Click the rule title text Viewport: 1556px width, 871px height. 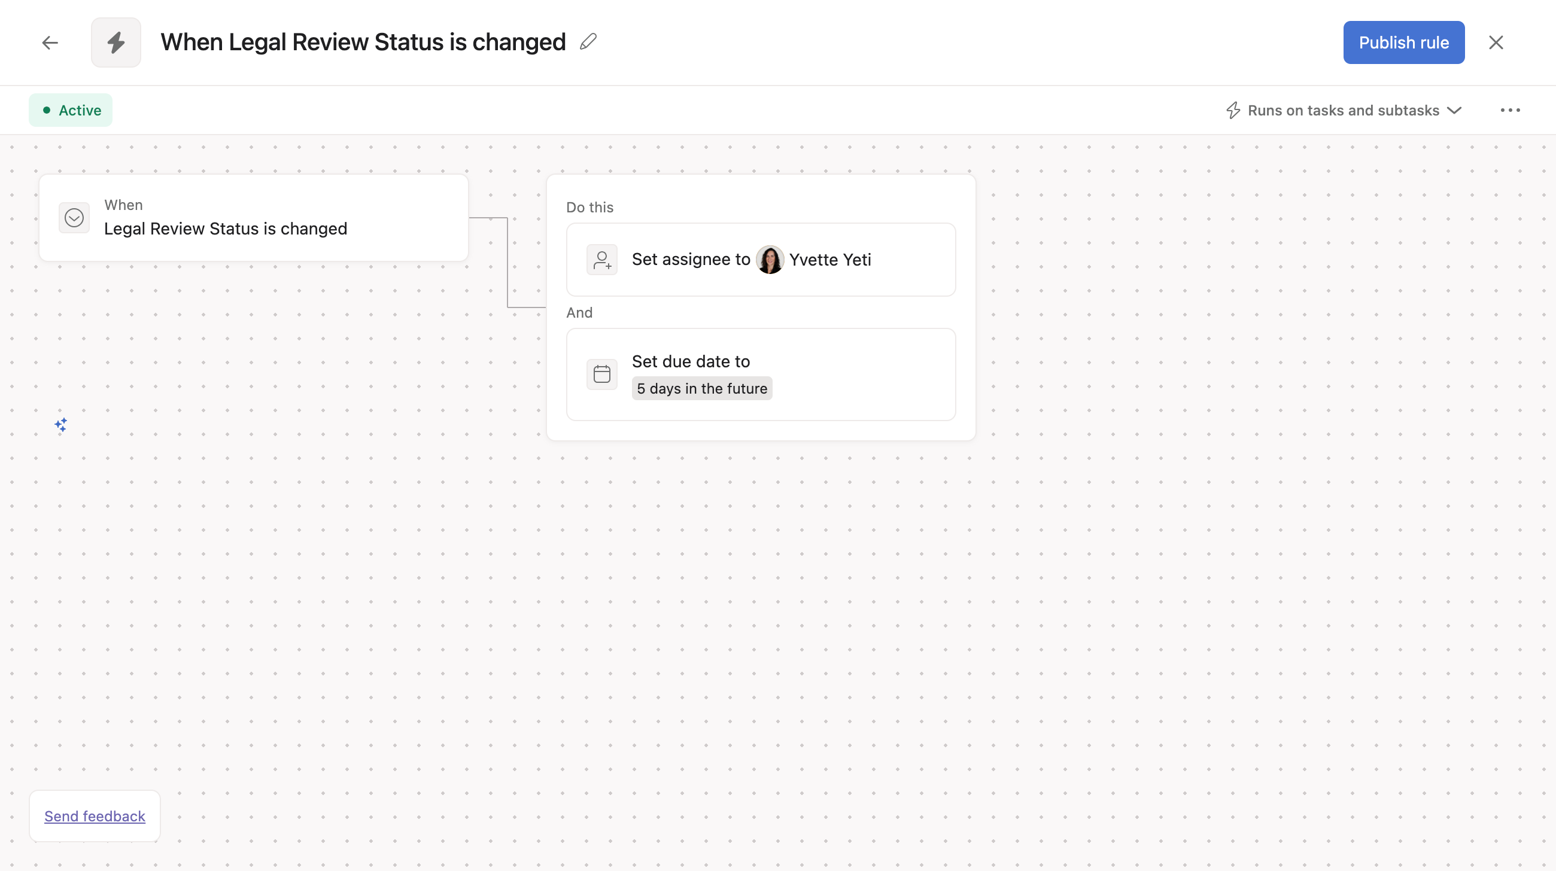363,42
